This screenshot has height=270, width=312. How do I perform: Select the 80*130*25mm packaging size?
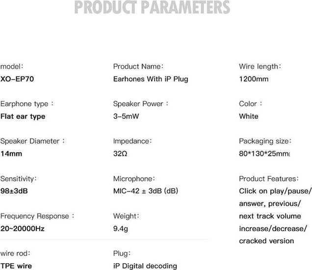(264, 153)
